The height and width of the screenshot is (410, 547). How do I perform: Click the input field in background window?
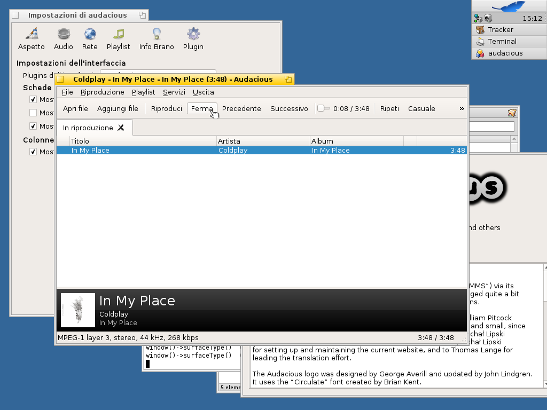[x=491, y=127]
